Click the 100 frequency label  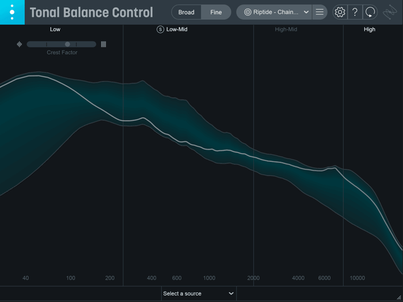click(x=71, y=278)
